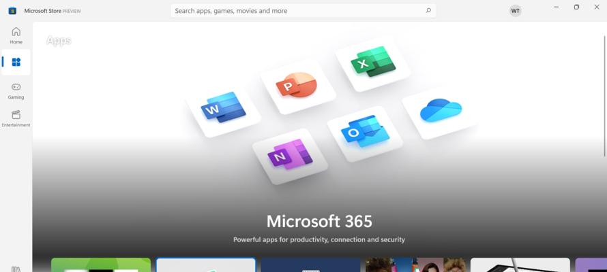The image size is (607, 272).
Task: Select the thumbnail showing people's faces
Action: [415, 265]
